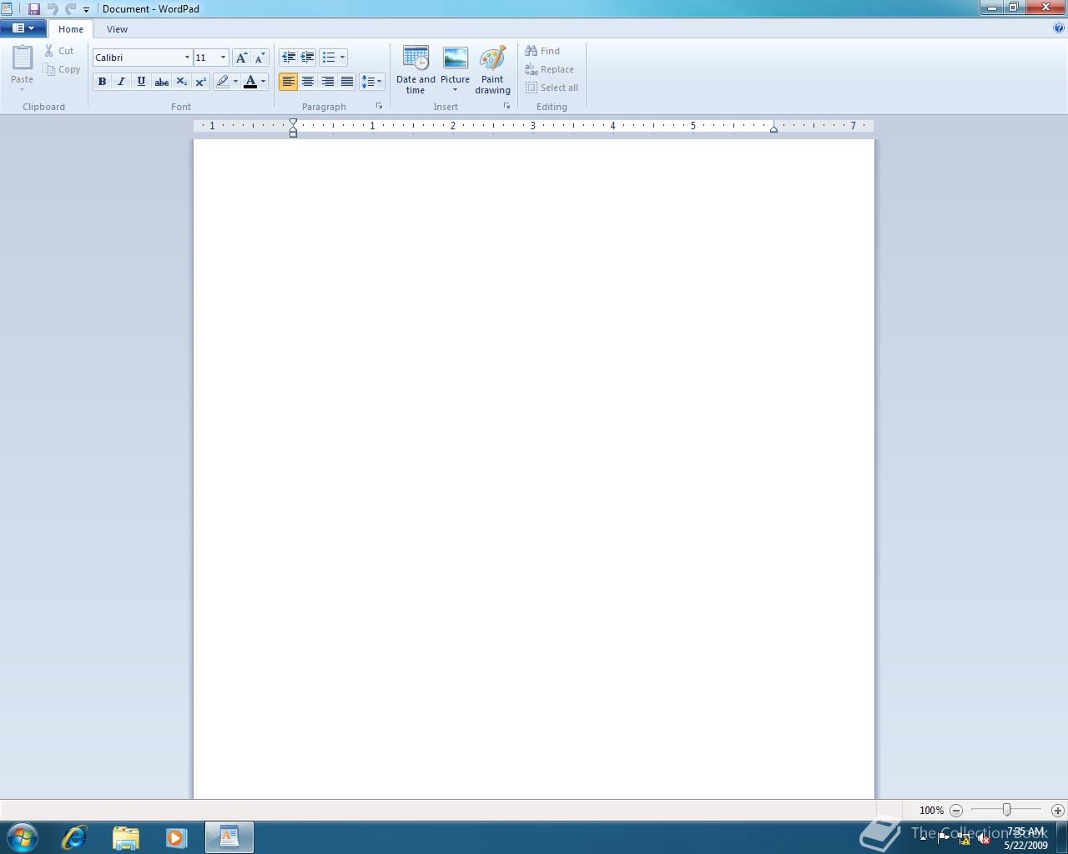Click first line indent marker on ruler
Image resolution: width=1068 pixels, height=854 pixels.
[x=293, y=123]
